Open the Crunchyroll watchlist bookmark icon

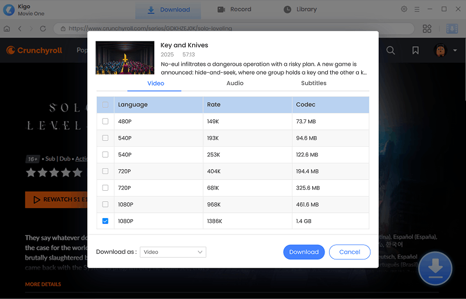click(x=415, y=51)
